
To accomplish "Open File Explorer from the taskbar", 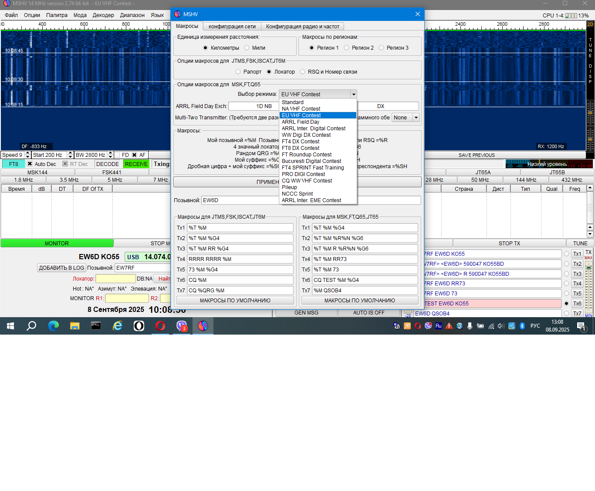I will 74,325.
